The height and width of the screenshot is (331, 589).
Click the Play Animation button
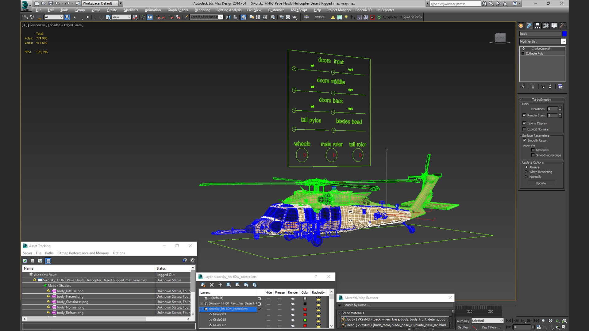click(x=522, y=321)
